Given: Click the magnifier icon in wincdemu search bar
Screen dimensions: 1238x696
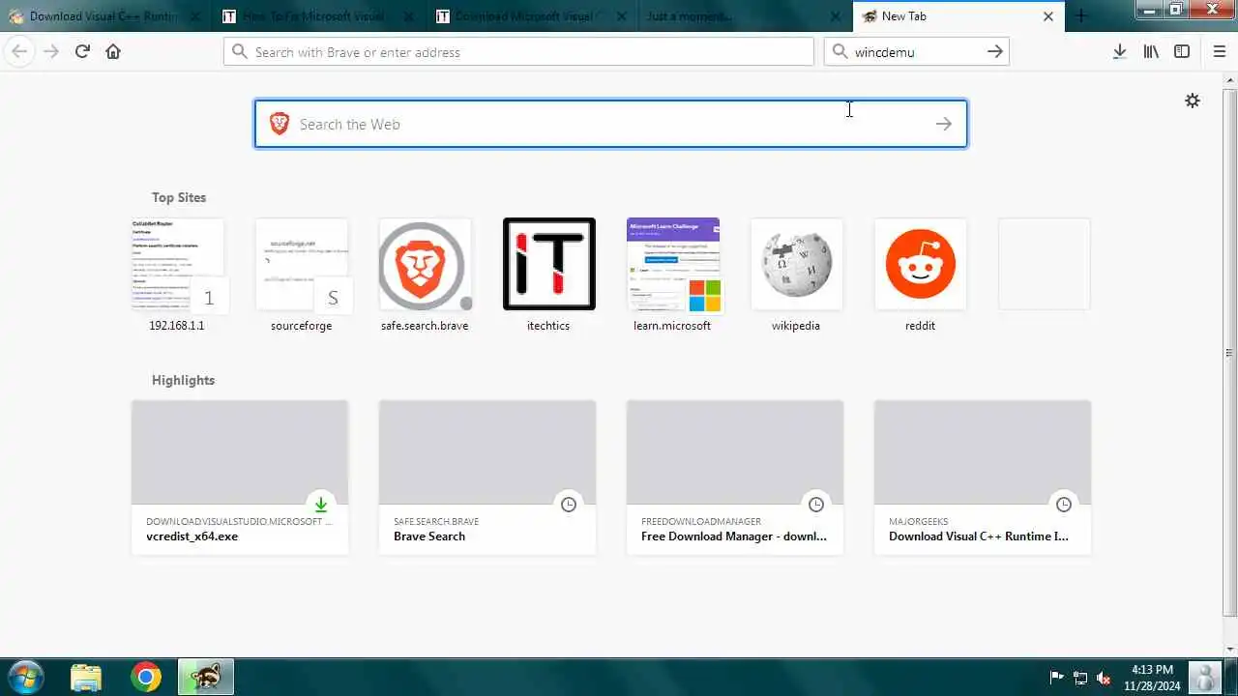Looking at the screenshot, I should [x=839, y=52].
